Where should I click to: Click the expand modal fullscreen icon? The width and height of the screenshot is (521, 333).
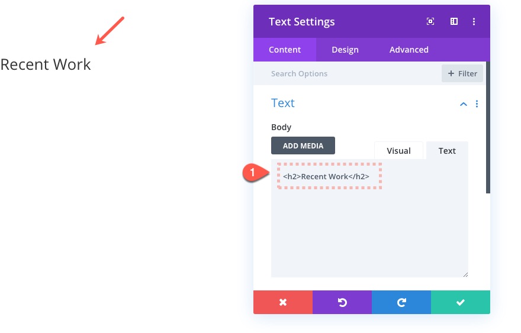pyautogui.click(x=430, y=21)
